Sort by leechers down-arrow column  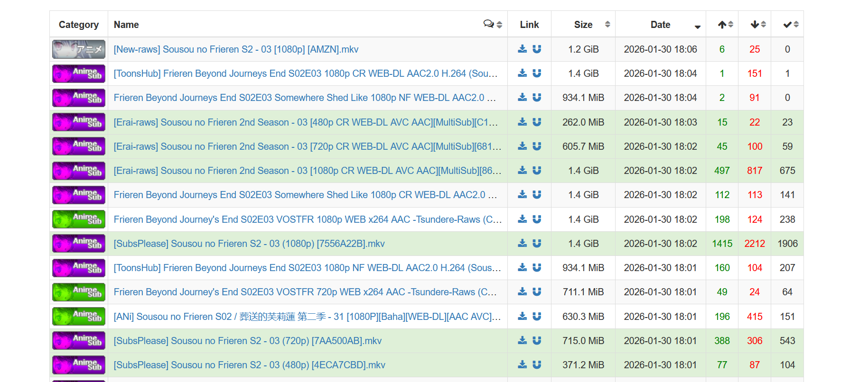coord(758,25)
